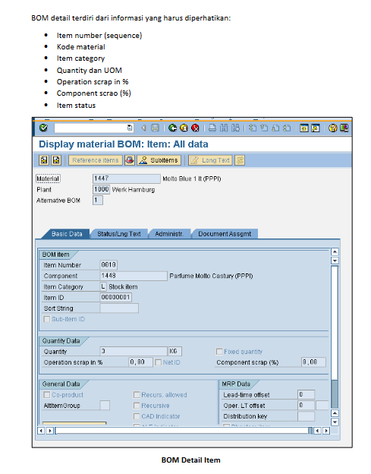Click the Save diskette icon
Image resolution: width=371 pixels, height=474 pixels.
(x=155, y=128)
